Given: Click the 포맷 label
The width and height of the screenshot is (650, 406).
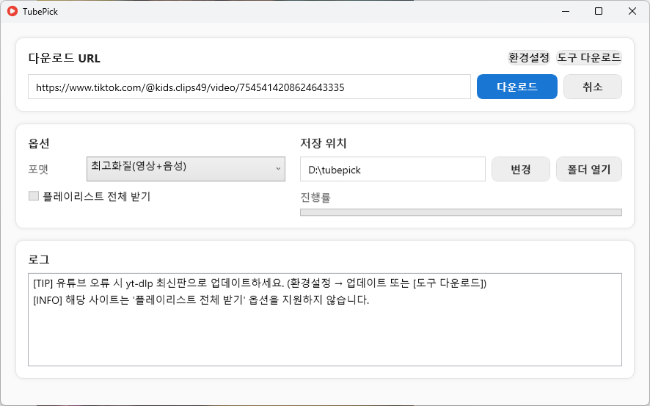Looking at the screenshot, I should [x=38, y=169].
